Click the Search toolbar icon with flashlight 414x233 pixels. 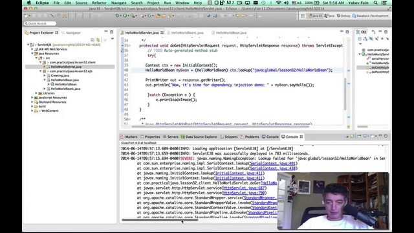point(169,16)
